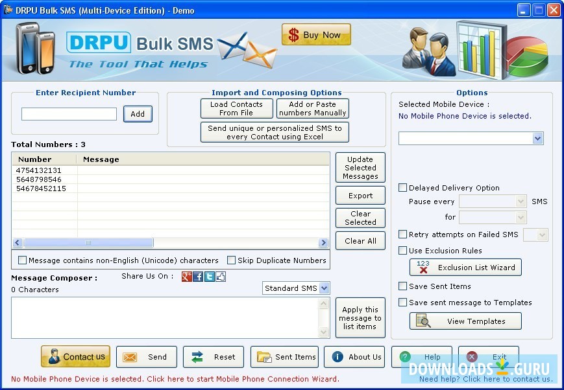Click Clear Selected button

click(x=360, y=218)
